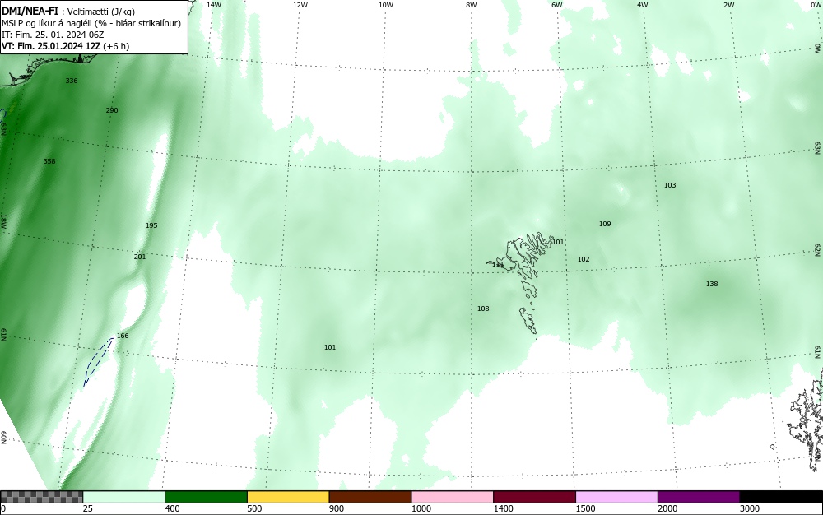823x515 pixels.
Task: Click the CAPE value 109 on map
Action: pyautogui.click(x=605, y=224)
